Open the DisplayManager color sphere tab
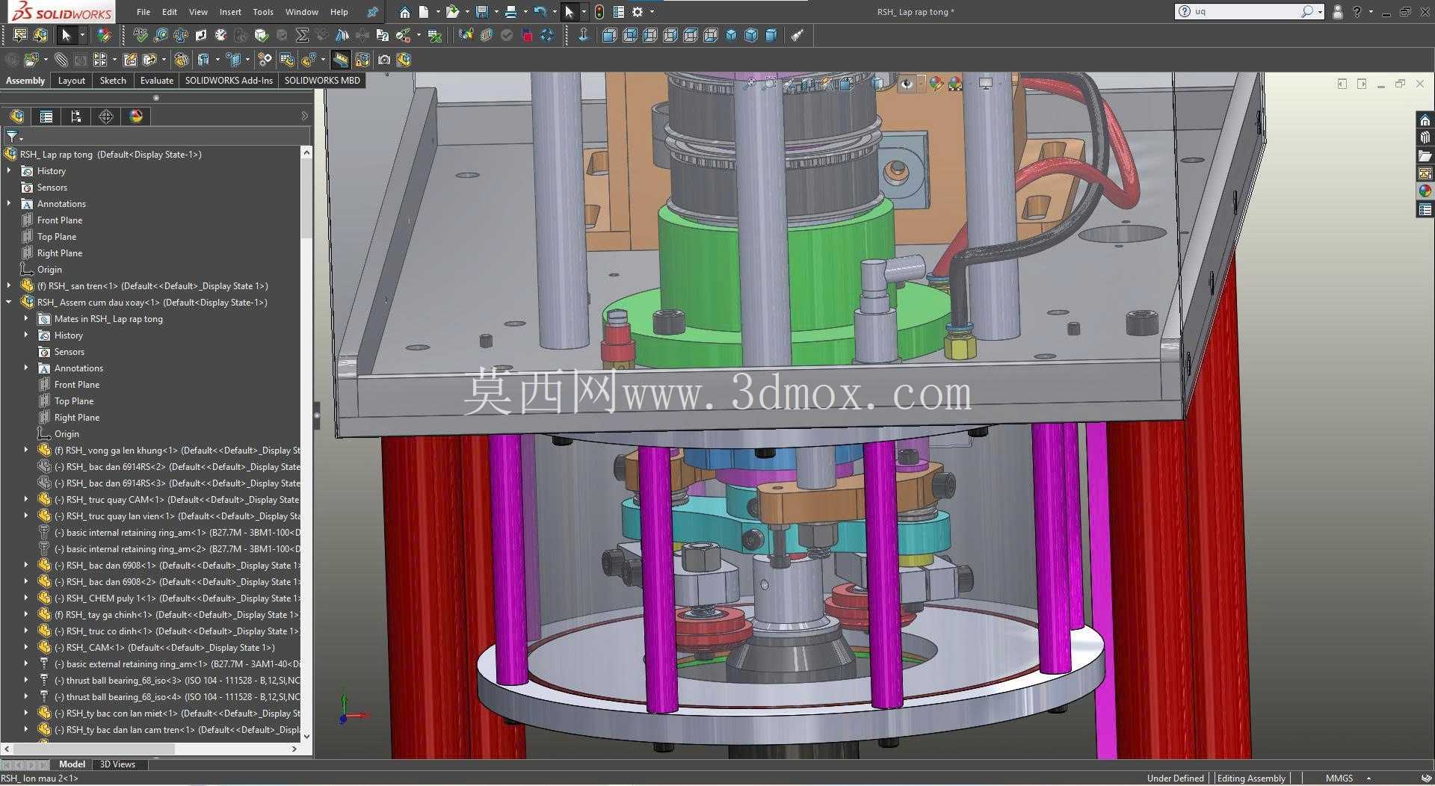This screenshot has width=1435, height=786. [x=136, y=117]
